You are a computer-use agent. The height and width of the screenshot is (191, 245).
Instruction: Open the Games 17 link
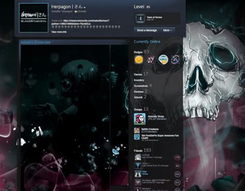tap(141, 74)
